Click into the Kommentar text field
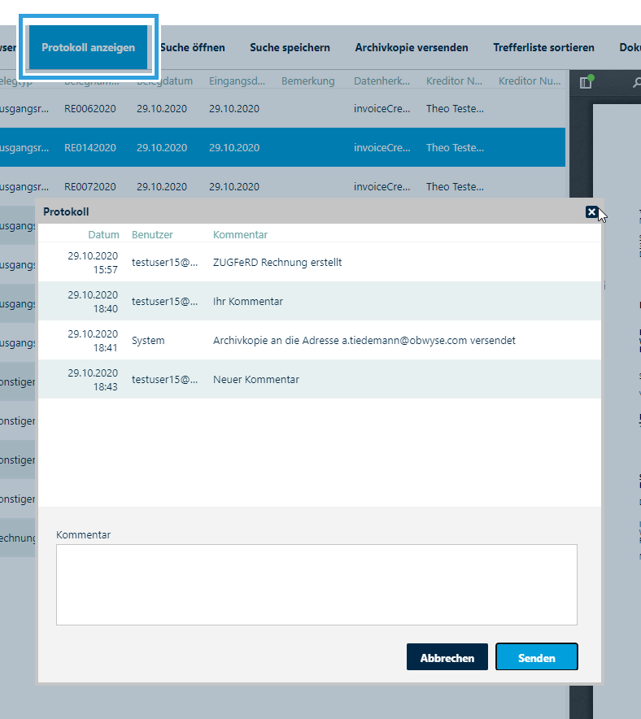 click(x=316, y=584)
